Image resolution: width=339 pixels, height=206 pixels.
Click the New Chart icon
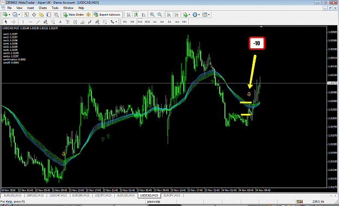point(5,15)
